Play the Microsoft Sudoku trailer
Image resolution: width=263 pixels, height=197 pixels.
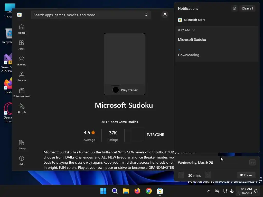click(x=125, y=90)
